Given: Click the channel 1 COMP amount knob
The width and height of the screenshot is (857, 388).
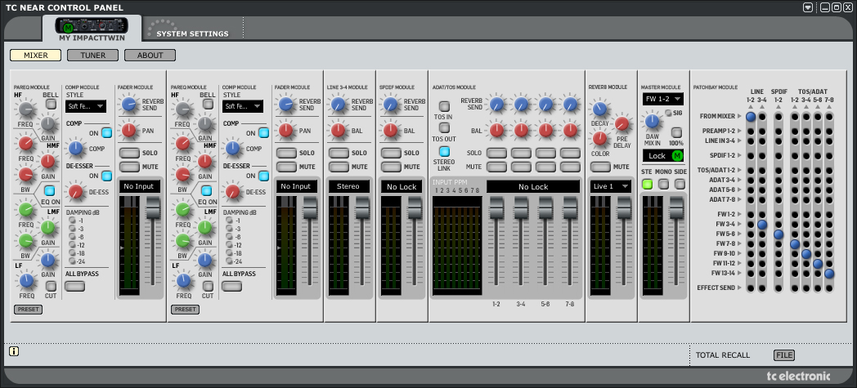Looking at the screenshot, I should (x=75, y=147).
